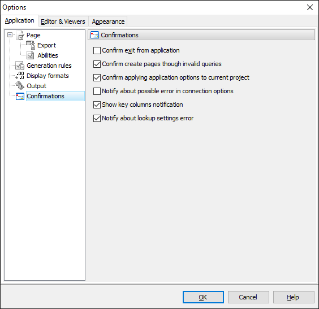Select Display formats tree item
319x309 pixels.
[48, 76]
